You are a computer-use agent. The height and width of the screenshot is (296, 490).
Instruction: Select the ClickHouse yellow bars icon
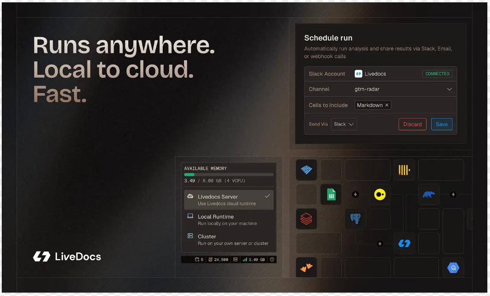pyautogui.click(x=404, y=170)
